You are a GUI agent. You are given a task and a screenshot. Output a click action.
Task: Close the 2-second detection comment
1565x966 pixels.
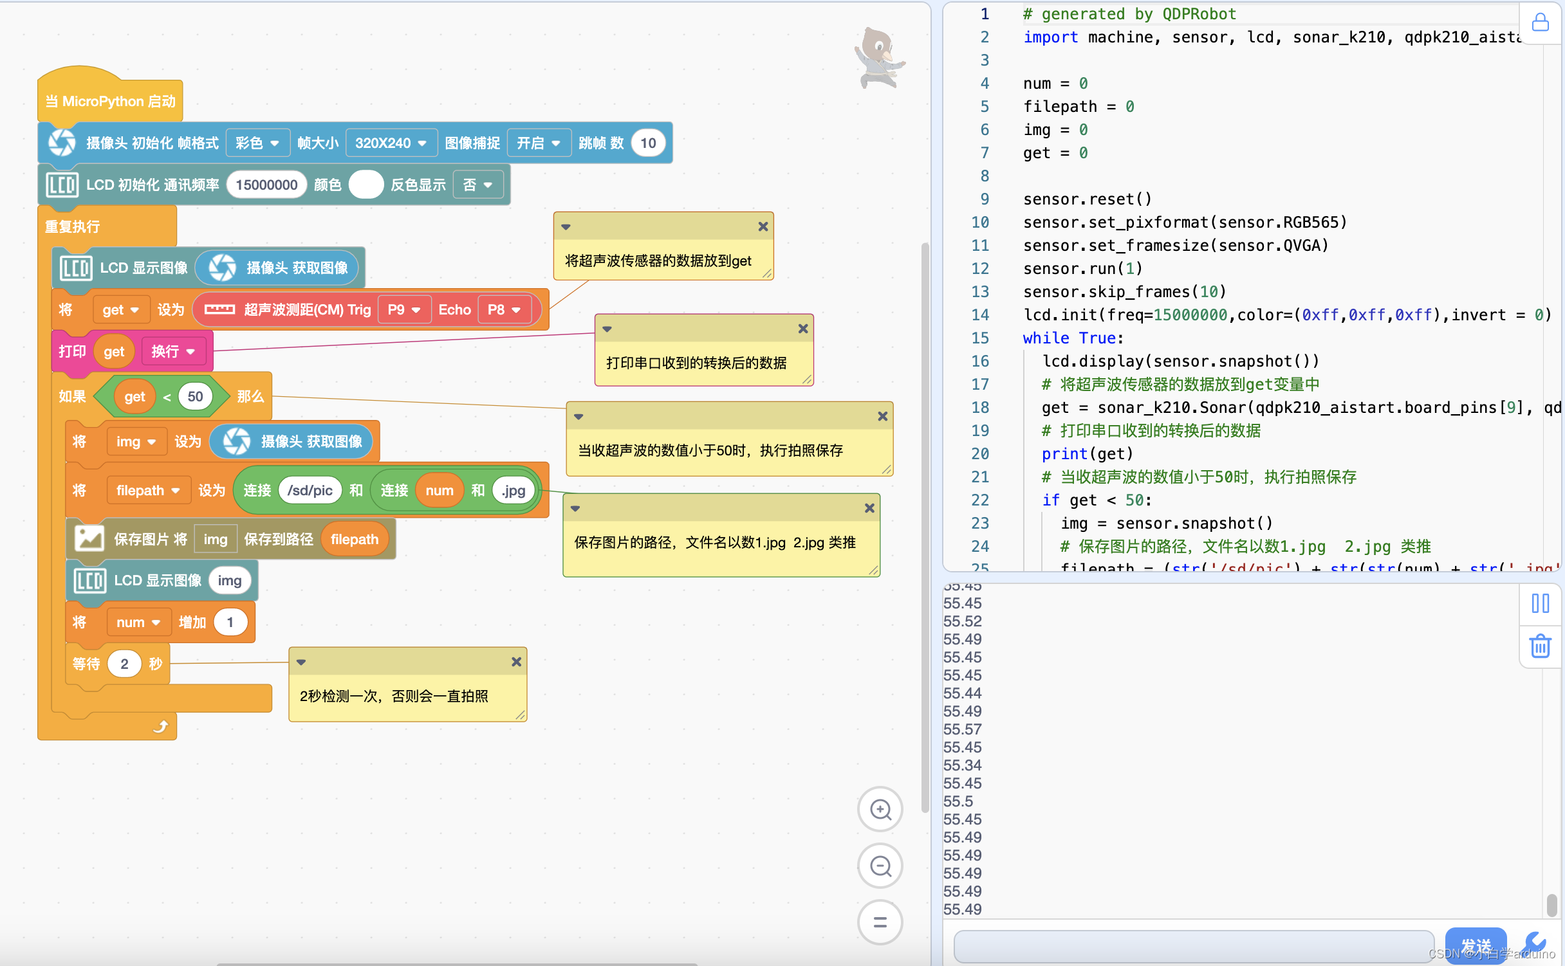tap(516, 662)
